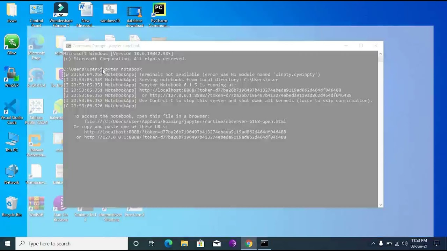Image resolution: width=447 pixels, height=251 pixels.
Task: Click the taskbar search box
Action: (x=72, y=243)
